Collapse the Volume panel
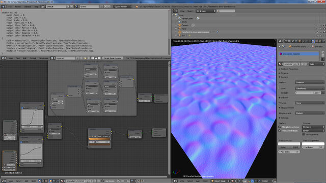The height and width of the screenshot is (183, 326). [x=284, y=98]
